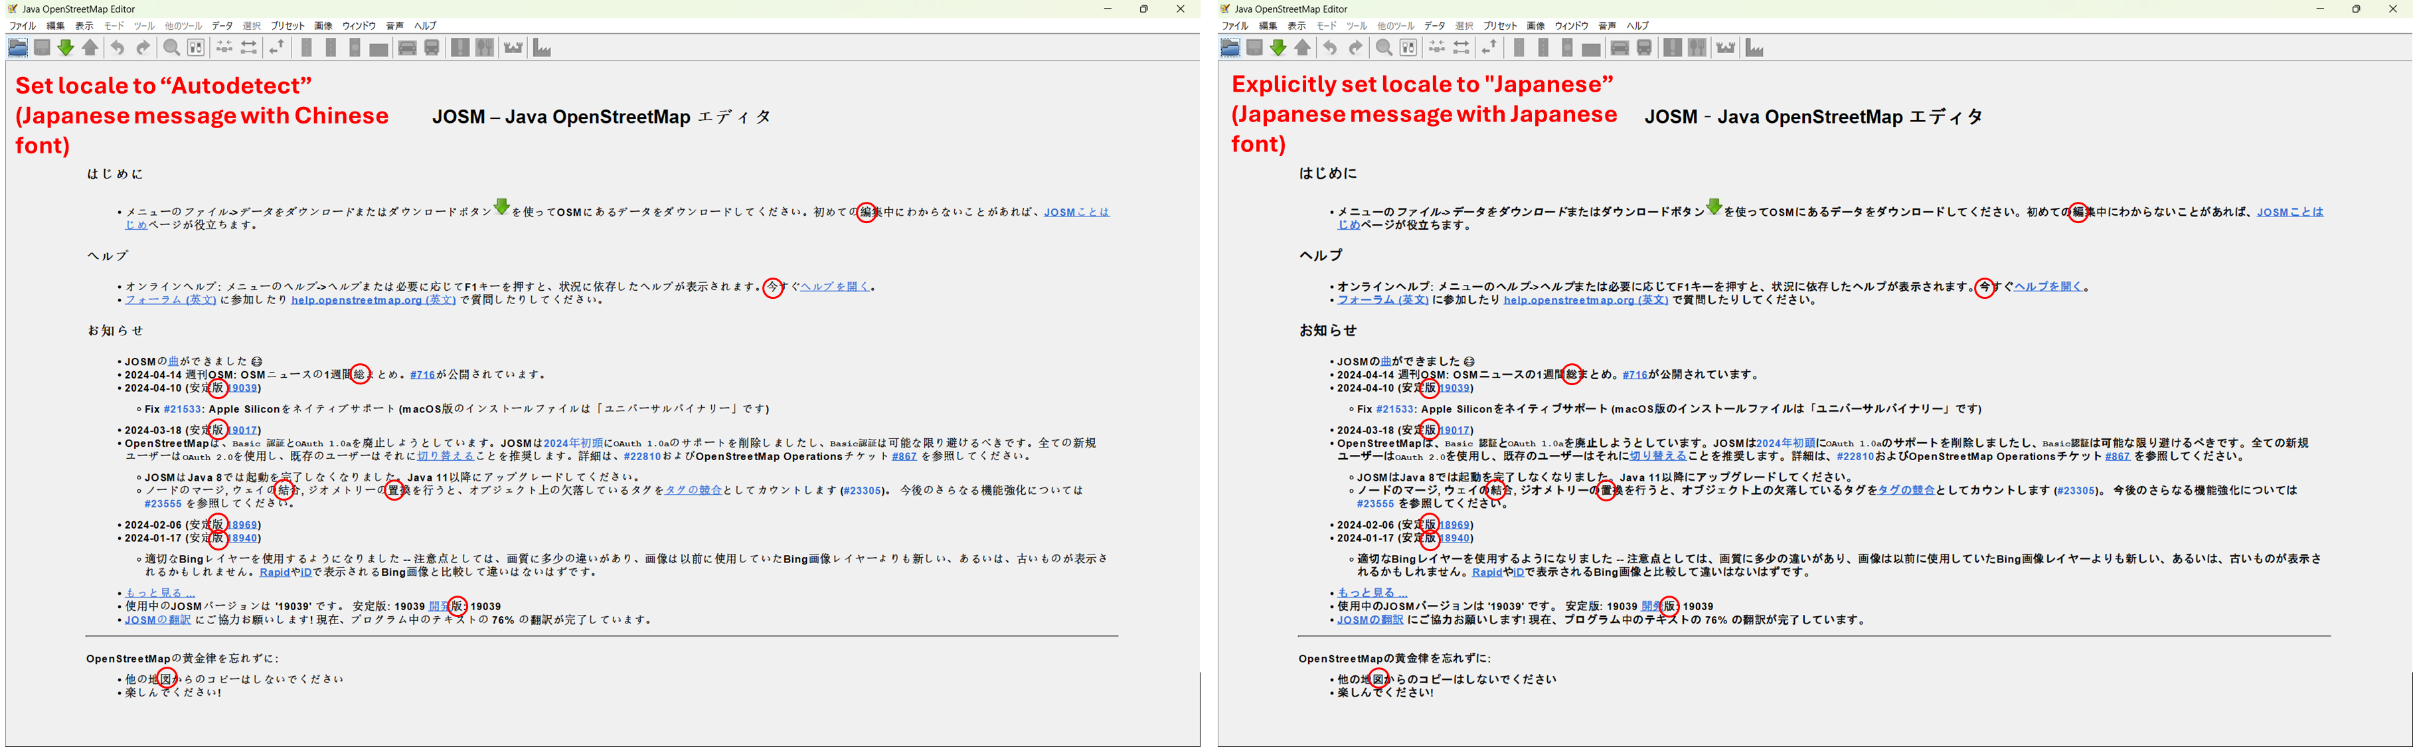Open the データ menu in left window
This screenshot has width=2413, height=747.
coord(222,27)
